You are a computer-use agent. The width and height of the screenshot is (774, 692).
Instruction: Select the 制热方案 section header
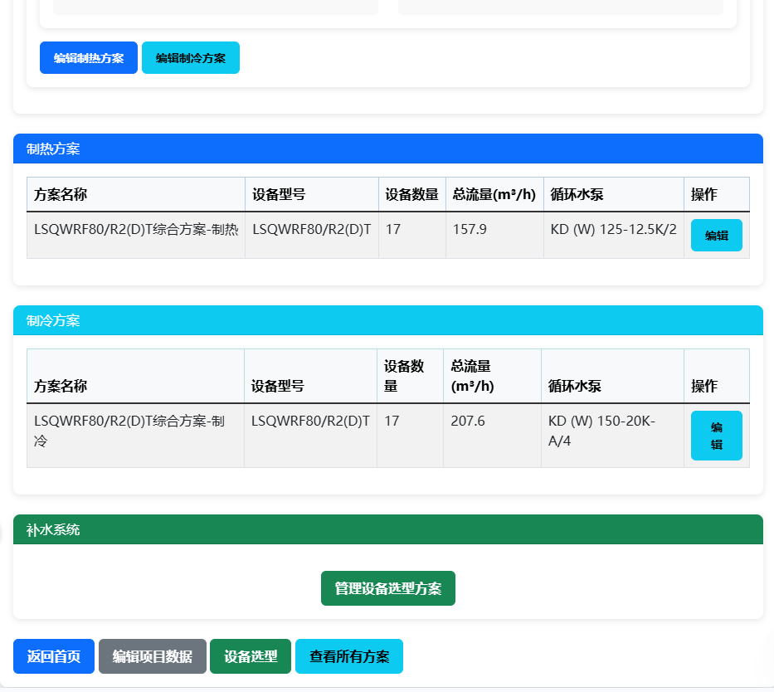[388, 149]
